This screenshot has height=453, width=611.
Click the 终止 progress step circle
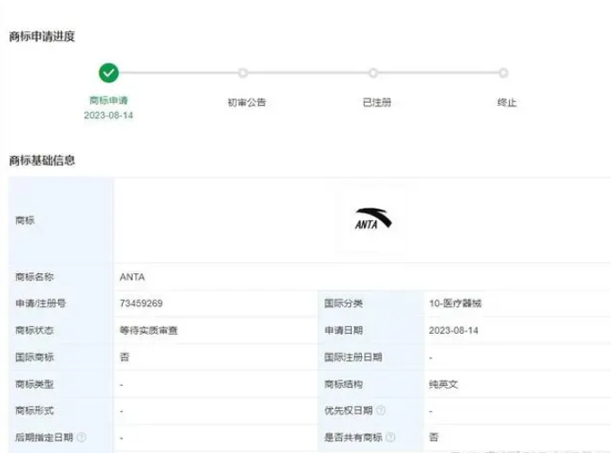click(503, 73)
